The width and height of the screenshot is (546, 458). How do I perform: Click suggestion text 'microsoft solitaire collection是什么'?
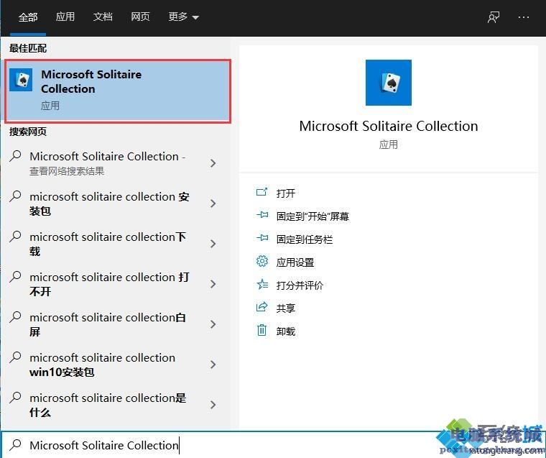108,405
